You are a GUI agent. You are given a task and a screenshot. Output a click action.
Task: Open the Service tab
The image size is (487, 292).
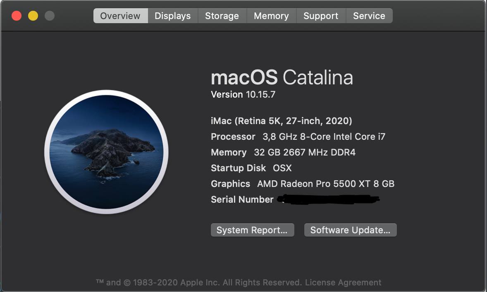coord(369,16)
